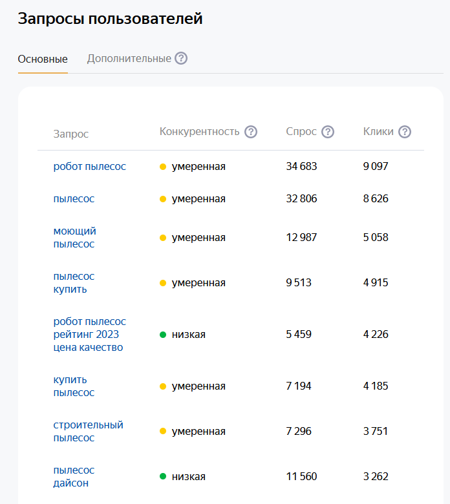This screenshot has height=504, width=450.
Task: Open the моющий пылесос query link
Action: click(74, 238)
